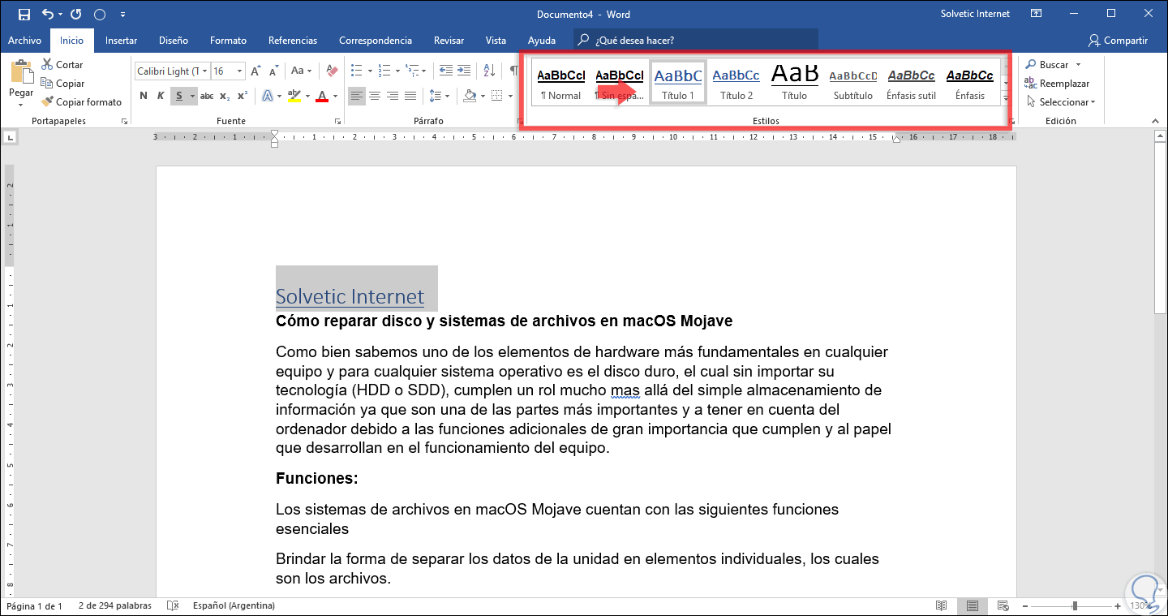Adjust the zoom slider handle in status bar
Image resolution: width=1168 pixels, height=616 pixels.
[1075, 606]
